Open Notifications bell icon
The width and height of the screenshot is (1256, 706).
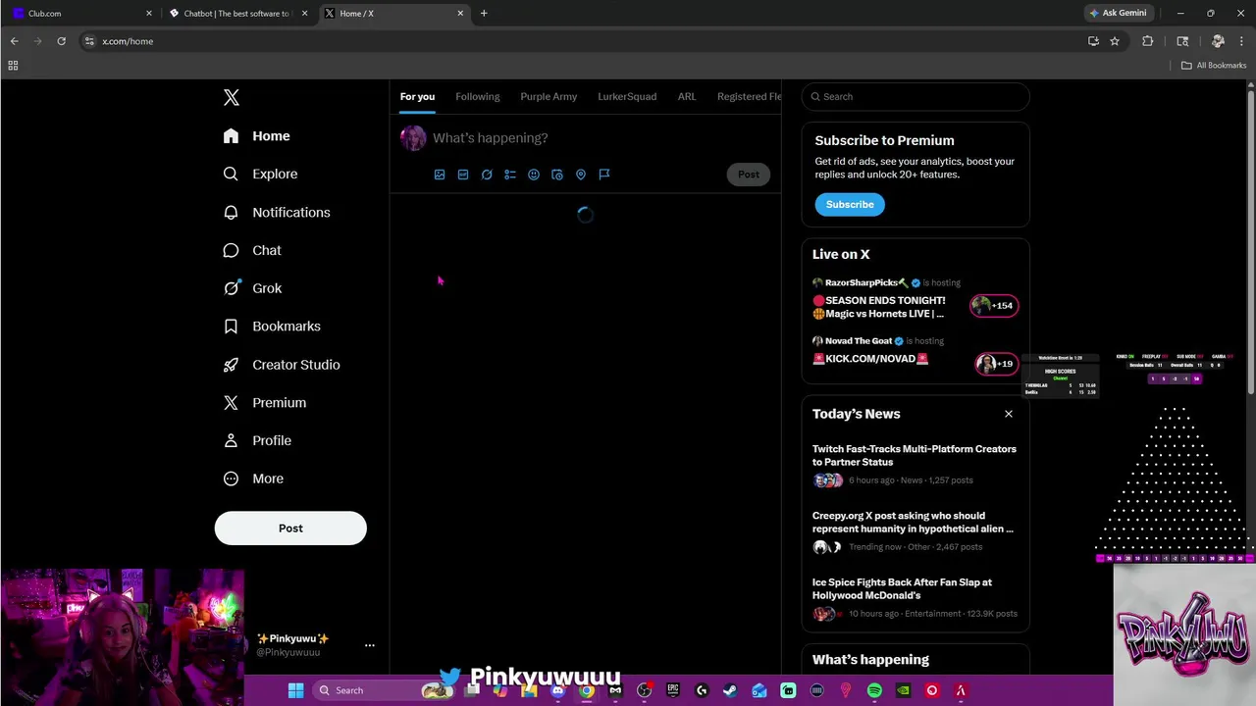click(x=231, y=212)
